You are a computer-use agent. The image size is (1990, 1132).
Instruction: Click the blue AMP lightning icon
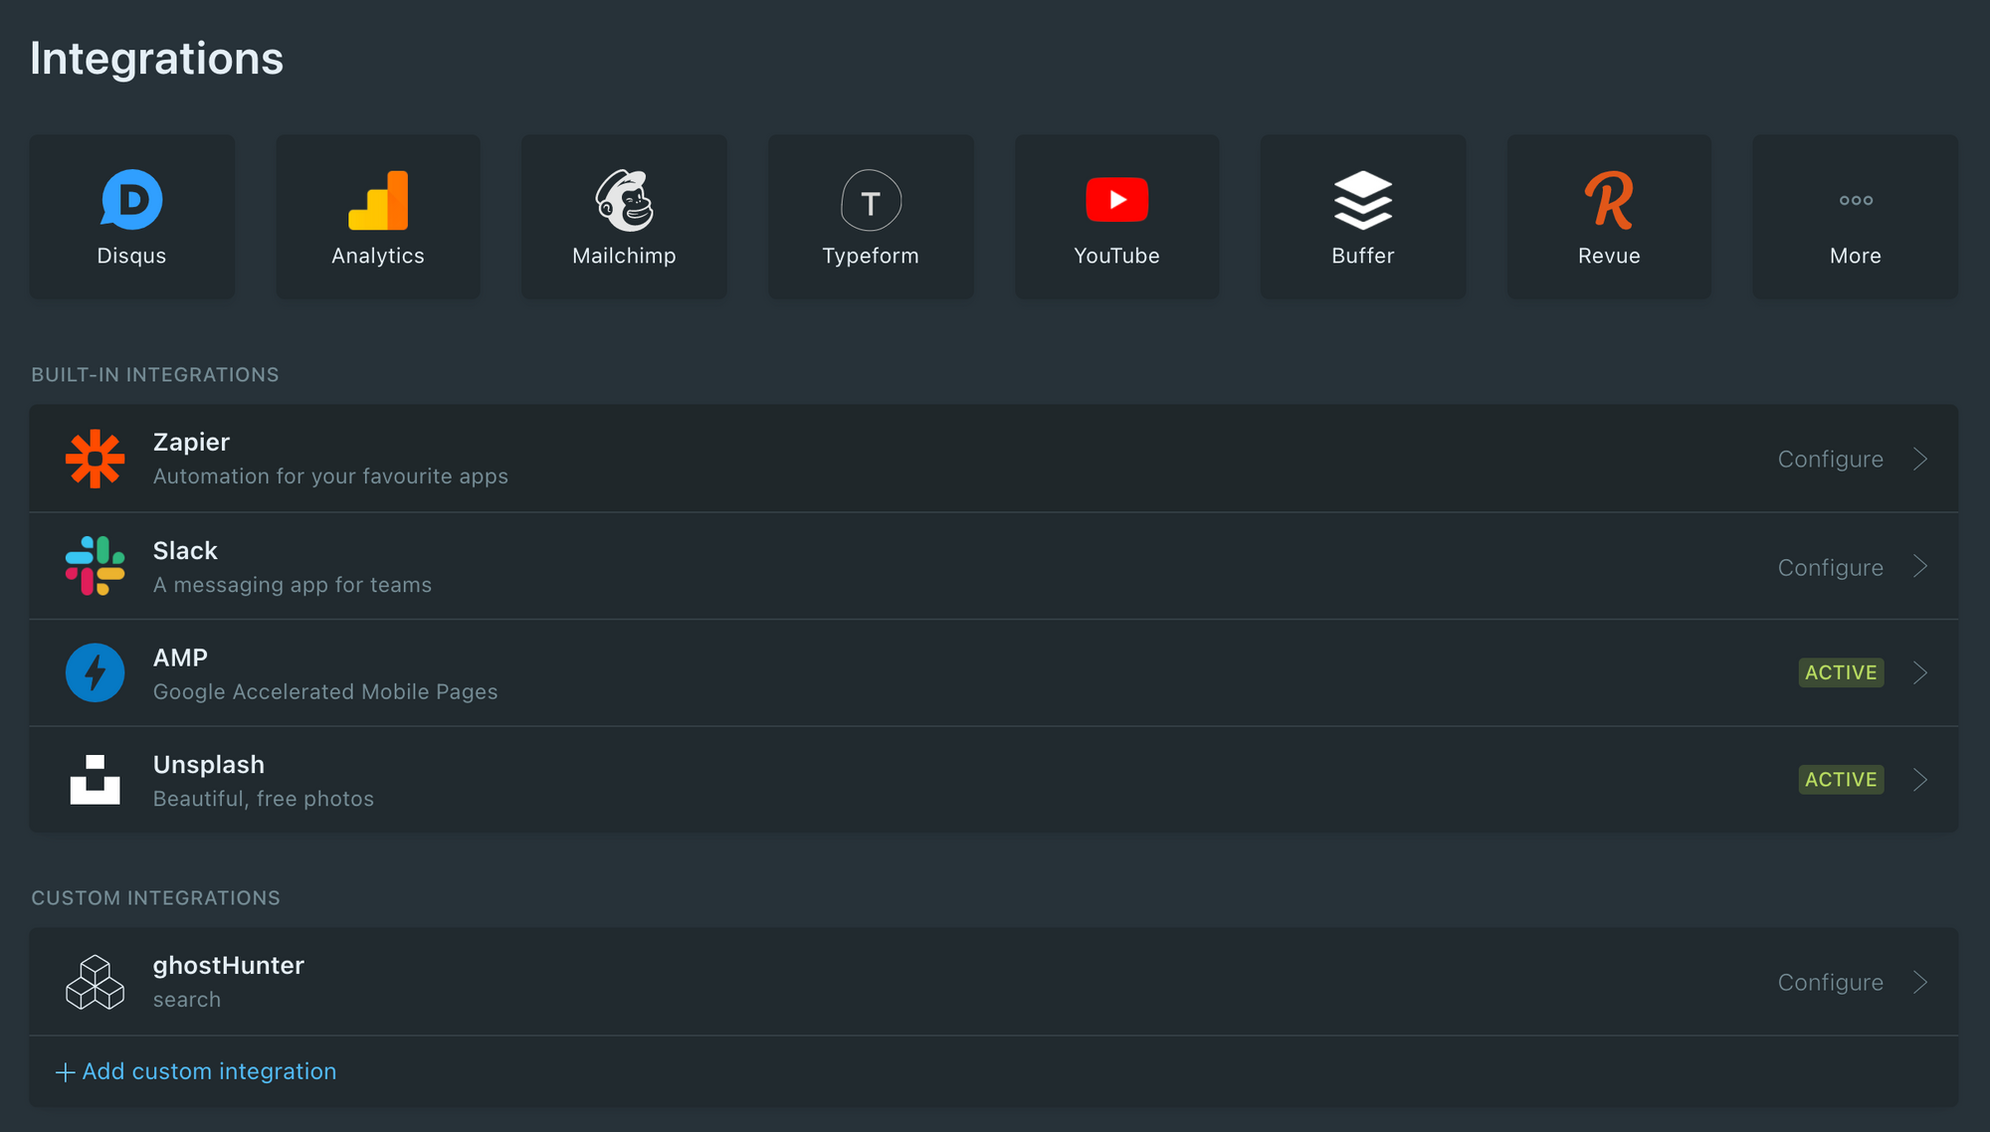(96, 673)
